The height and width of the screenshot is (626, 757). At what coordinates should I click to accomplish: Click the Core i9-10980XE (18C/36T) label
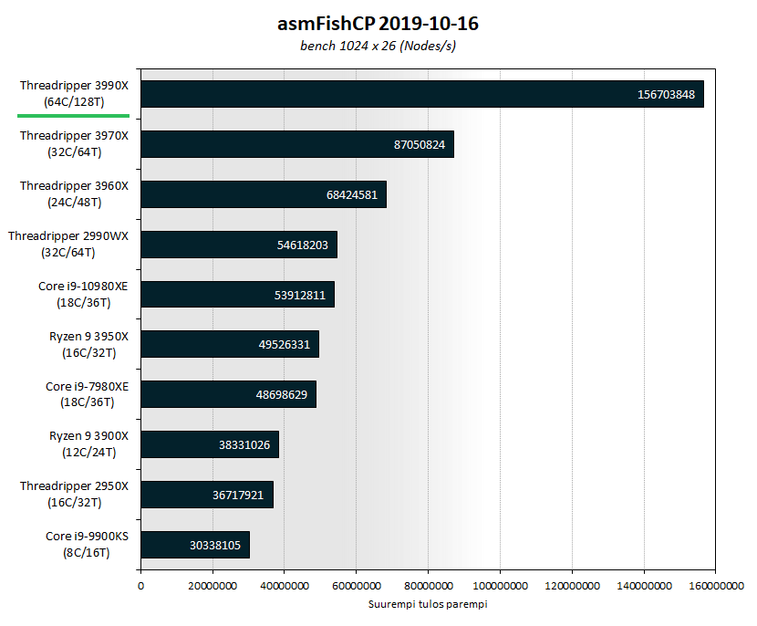(x=84, y=295)
